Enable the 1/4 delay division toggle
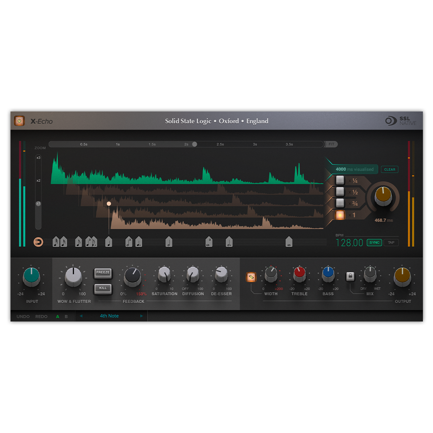Screen dimensions: 433x433 pos(340,180)
